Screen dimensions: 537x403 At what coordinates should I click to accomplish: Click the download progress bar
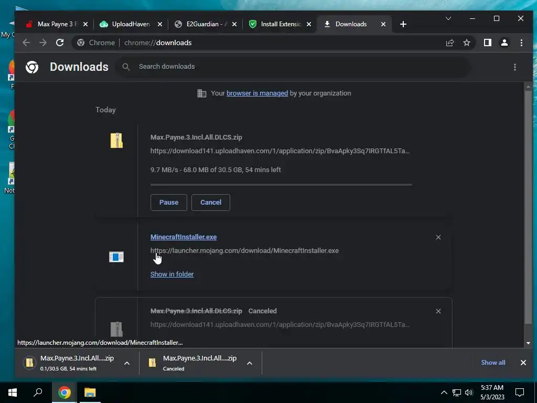(281, 184)
